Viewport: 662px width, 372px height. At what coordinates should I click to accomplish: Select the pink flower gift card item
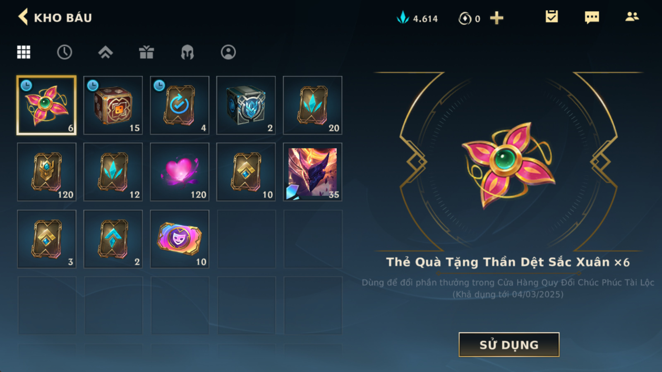pyautogui.click(x=46, y=105)
